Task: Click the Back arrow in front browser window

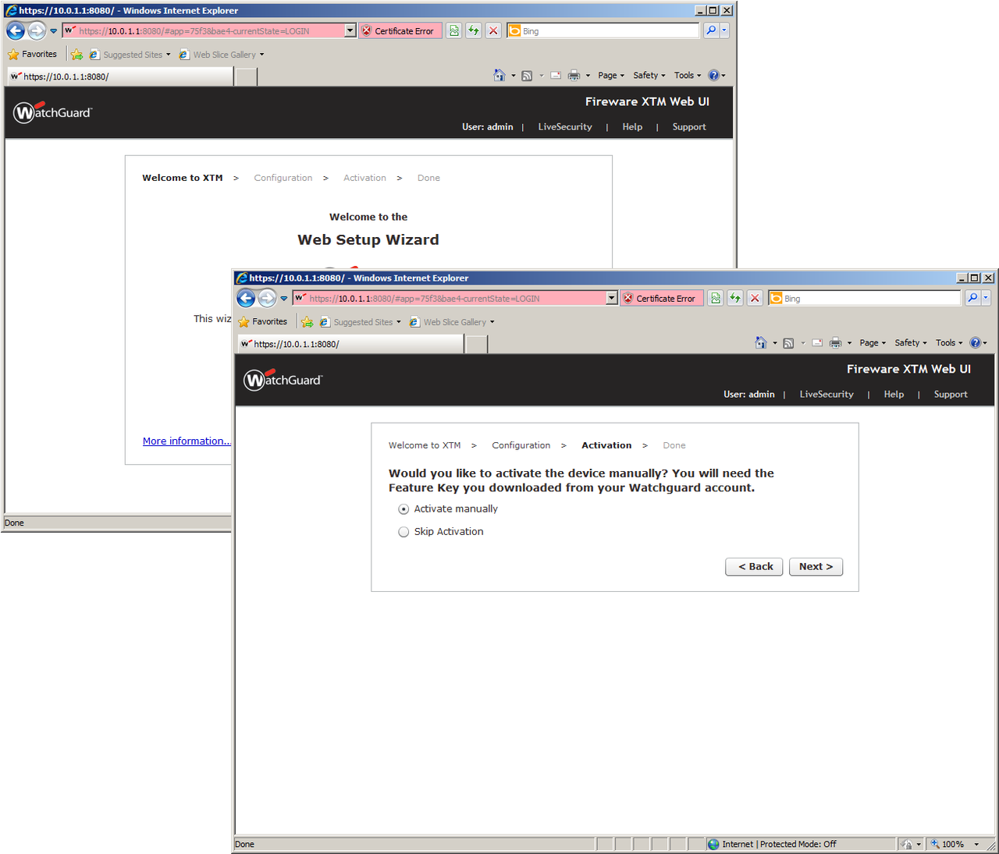Action: pyautogui.click(x=246, y=298)
